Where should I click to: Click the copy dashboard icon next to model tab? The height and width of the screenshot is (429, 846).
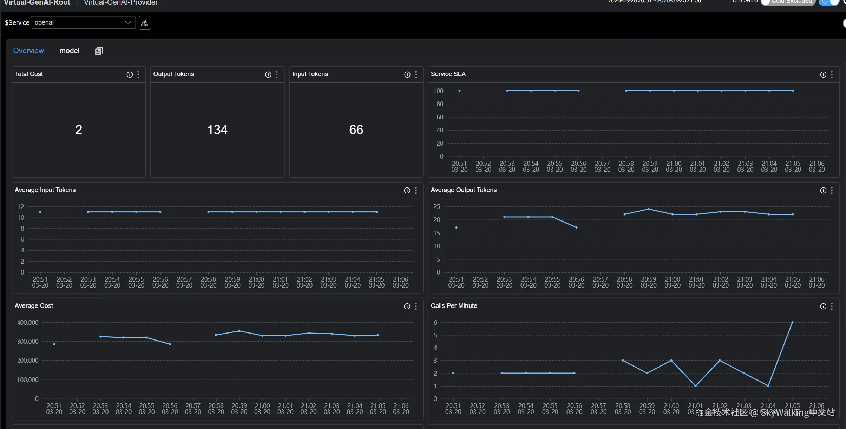pyautogui.click(x=99, y=51)
